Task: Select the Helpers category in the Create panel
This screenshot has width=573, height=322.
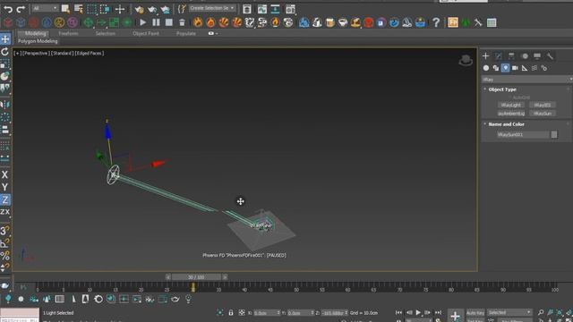Action: 525,68
